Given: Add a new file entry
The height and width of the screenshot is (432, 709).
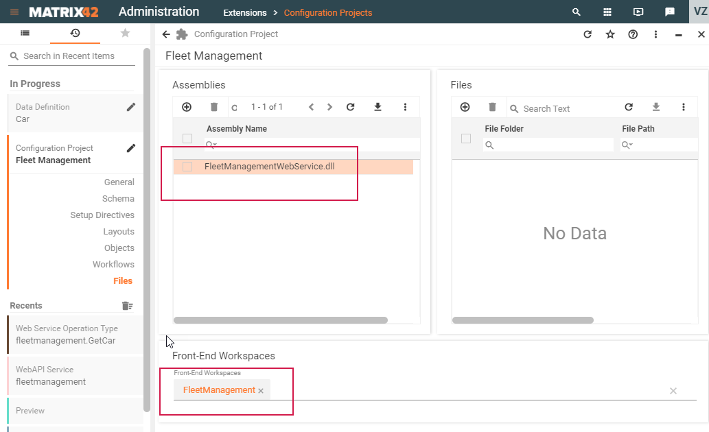Looking at the screenshot, I should pos(465,107).
